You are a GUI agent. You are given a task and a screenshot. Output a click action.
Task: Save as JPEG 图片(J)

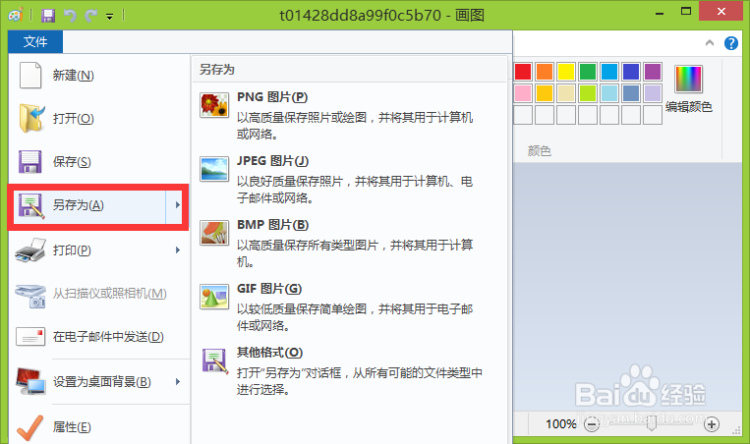[349, 179]
